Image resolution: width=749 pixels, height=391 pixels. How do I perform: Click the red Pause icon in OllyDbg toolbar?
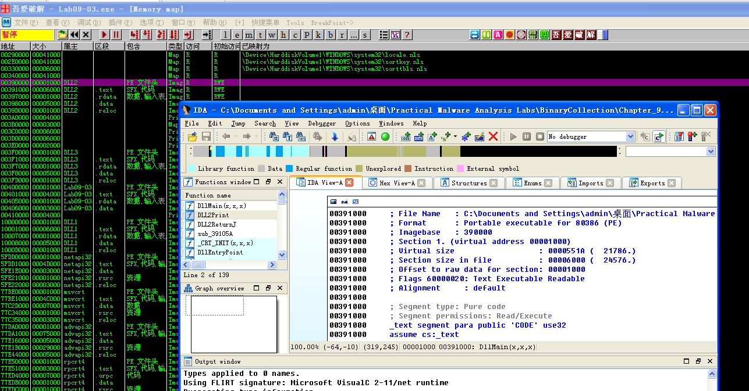tap(116, 35)
